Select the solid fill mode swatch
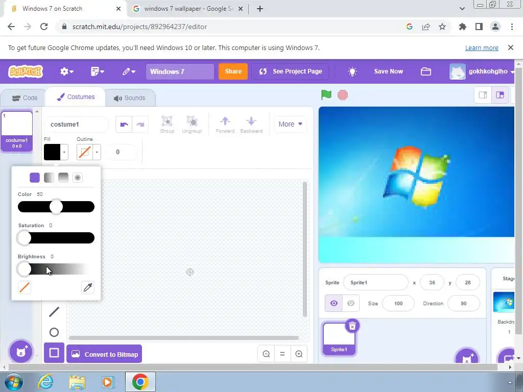The width and height of the screenshot is (523, 392). point(35,178)
